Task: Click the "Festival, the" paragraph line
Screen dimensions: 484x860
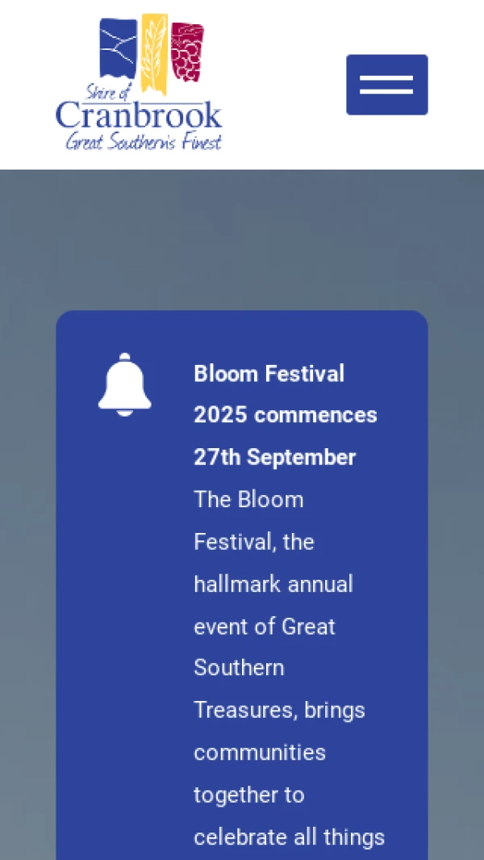Action: (x=253, y=542)
